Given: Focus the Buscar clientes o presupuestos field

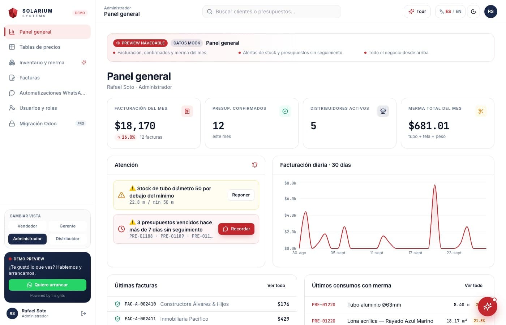Looking at the screenshot, I should point(272,12).
